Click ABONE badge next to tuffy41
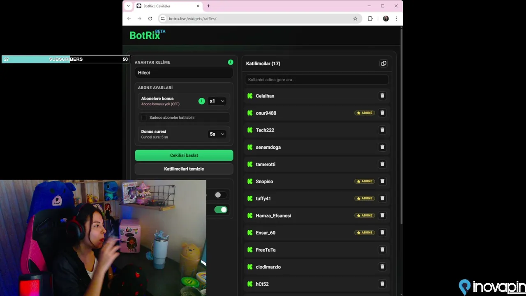 coord(365,198)
